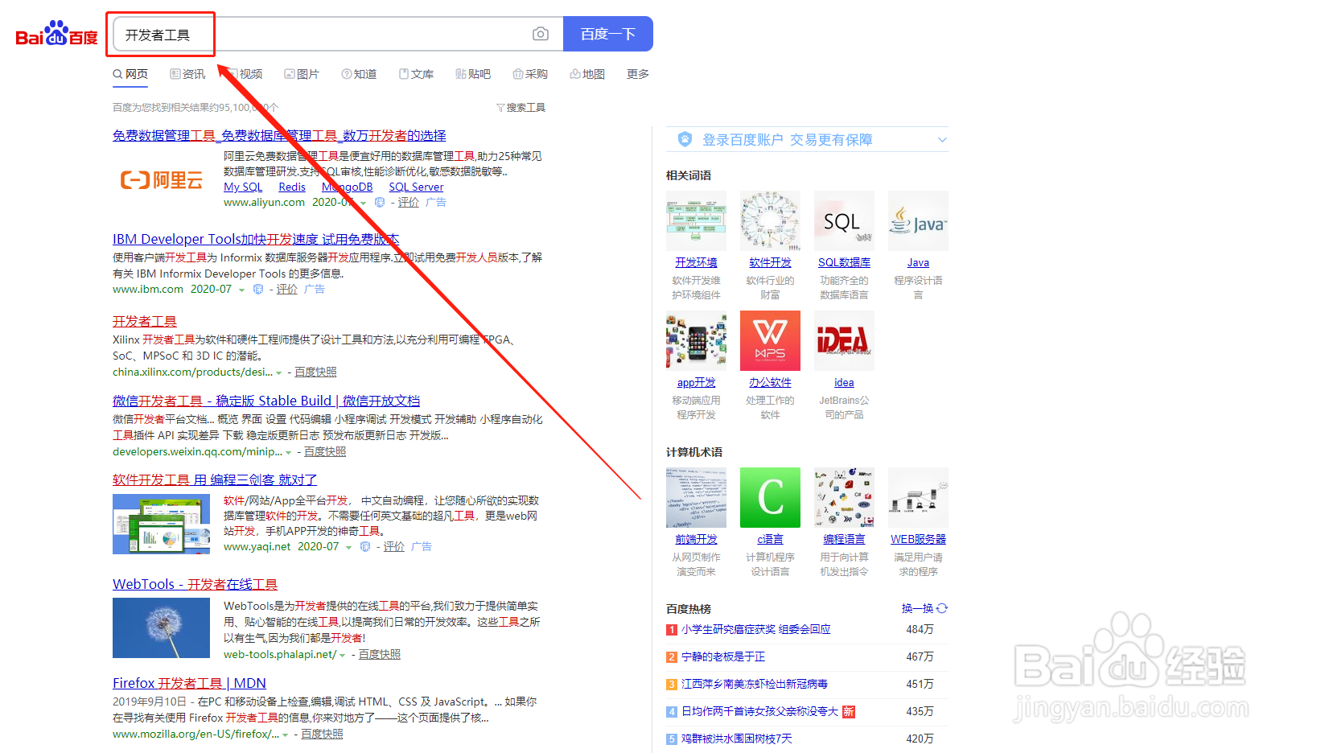This screenshot has height=753, width=1321.
Task: Open the 文库 tab
Action: (x=416, y=74)
